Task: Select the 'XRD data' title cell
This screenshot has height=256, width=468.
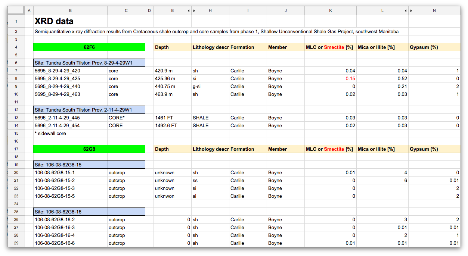Action: pos(70,22)
